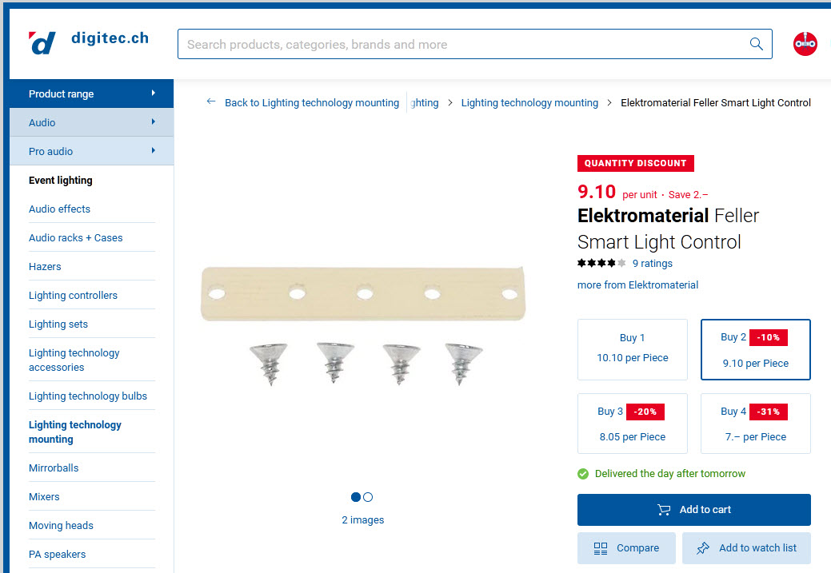Image resolution: width=831 pixels, height=573 pixels.
Task: Click the back arrow in the breadcrumb
Action: (210, 102)
